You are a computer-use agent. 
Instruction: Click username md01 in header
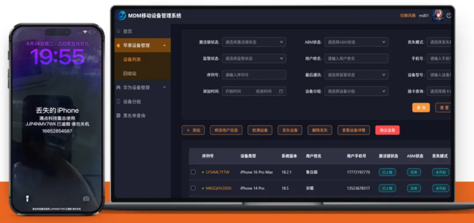coord(424,15)
